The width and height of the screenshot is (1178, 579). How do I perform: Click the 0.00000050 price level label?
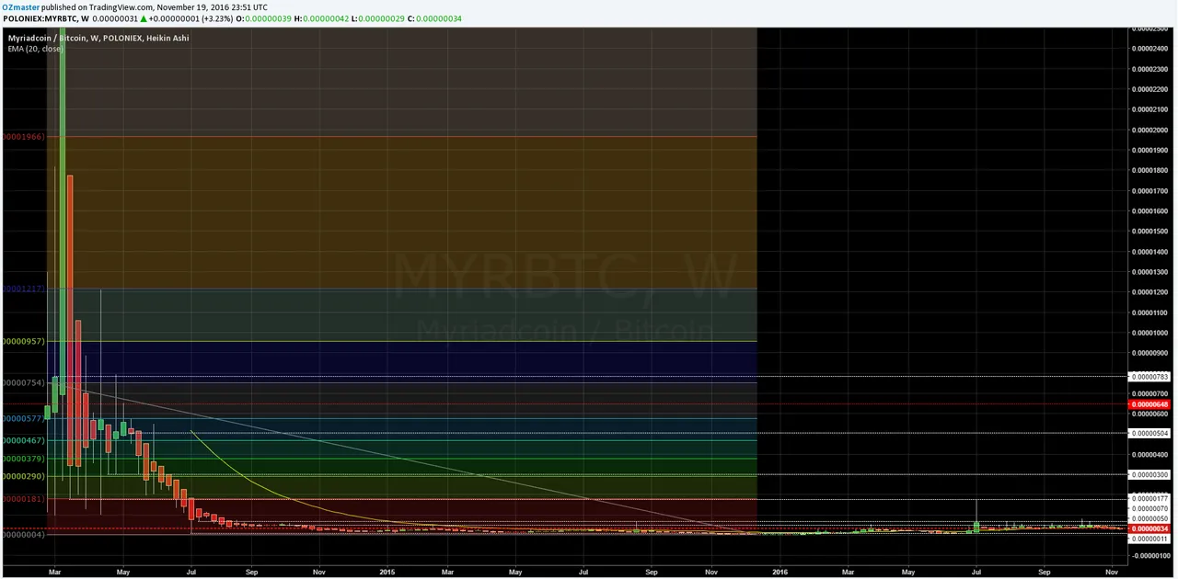[1150, 519]
